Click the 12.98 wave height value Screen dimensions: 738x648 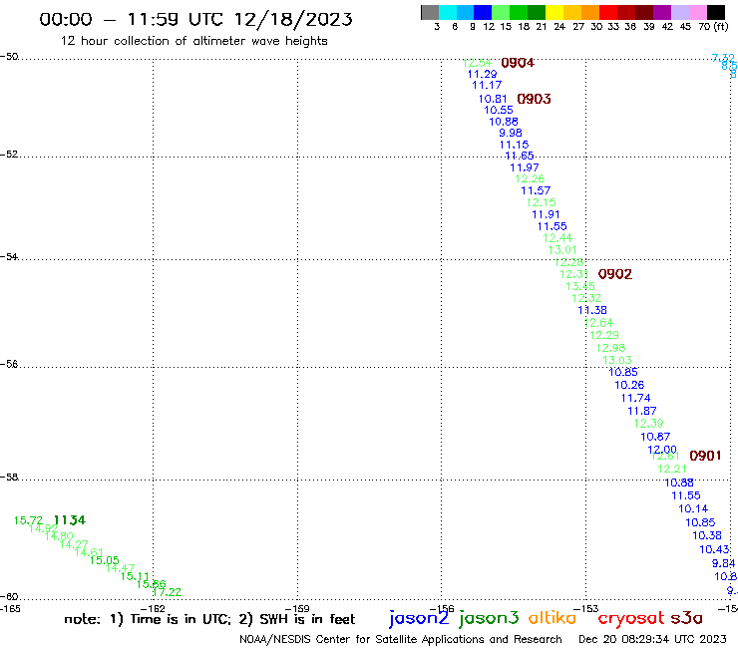coord(610,348)
